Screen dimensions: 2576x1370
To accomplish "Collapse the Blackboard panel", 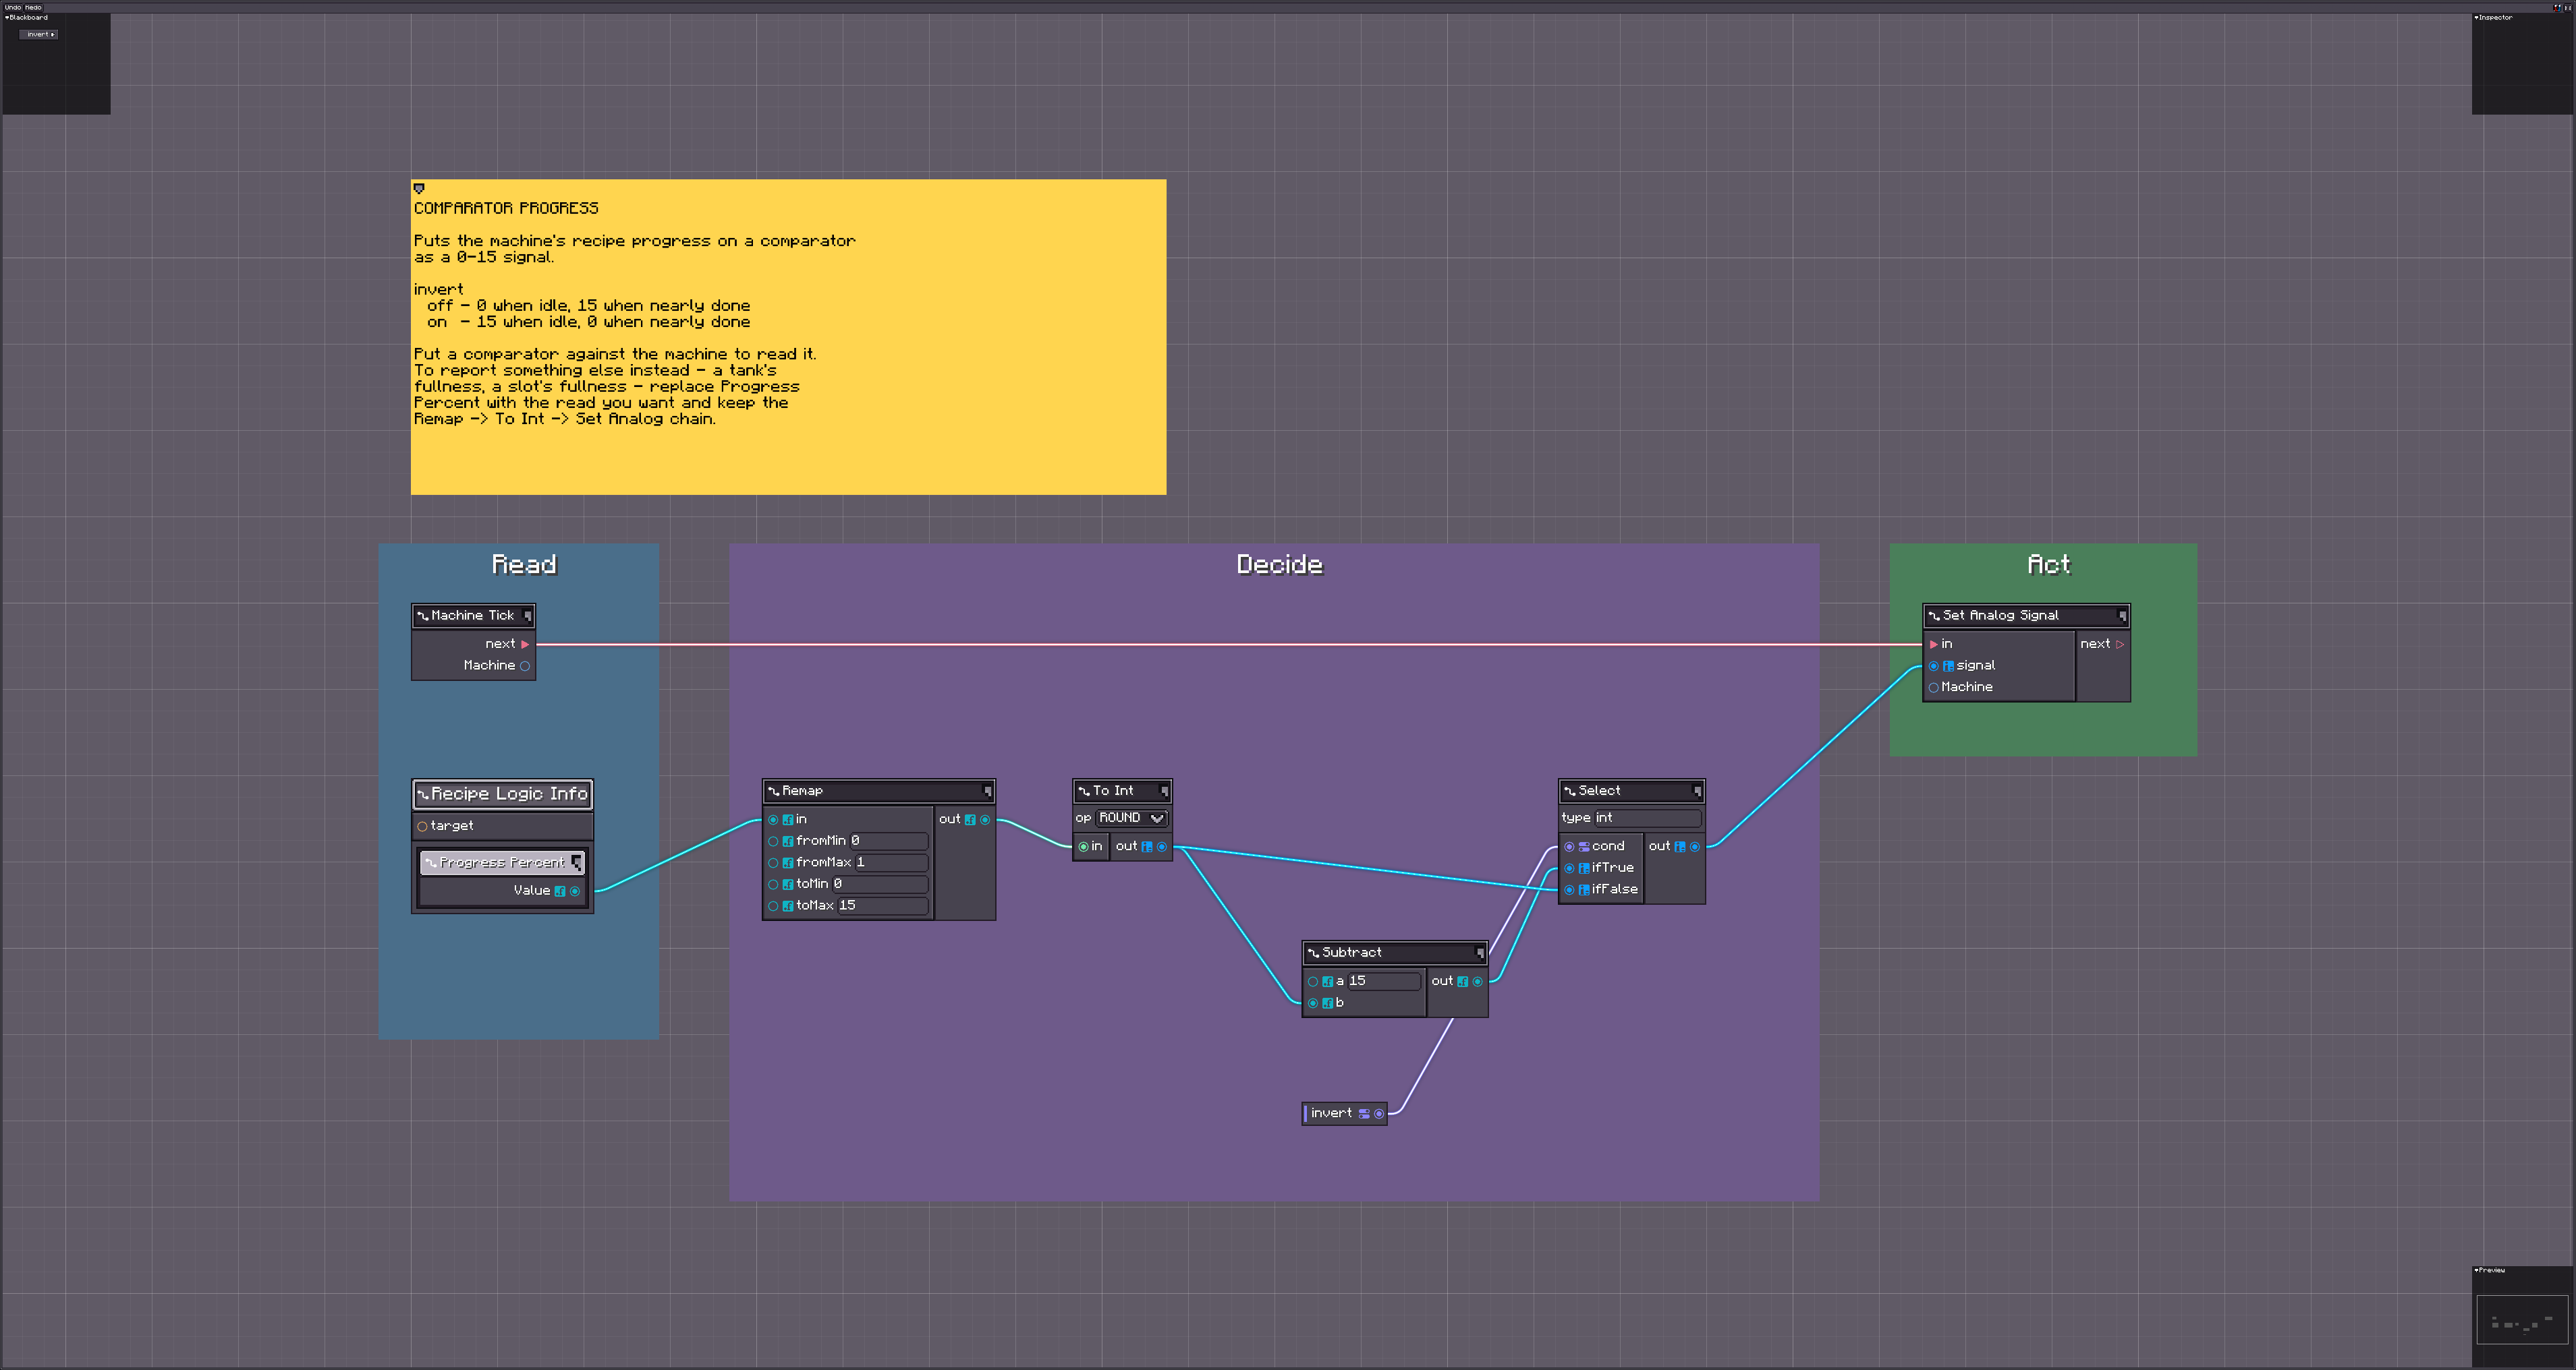I will click(x=7, y=17).
